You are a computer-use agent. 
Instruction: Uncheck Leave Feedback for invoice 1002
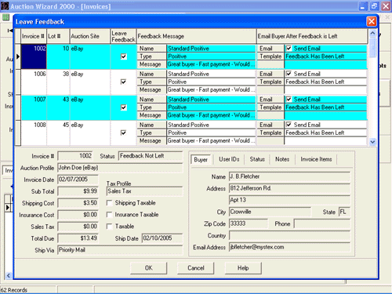coord(124,56)
